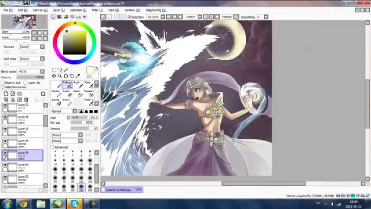The height and width of the screenshot is (209, 371).
Task: Click the Undo arrow in canvas toolbar
Action: [x=103, y=17]
